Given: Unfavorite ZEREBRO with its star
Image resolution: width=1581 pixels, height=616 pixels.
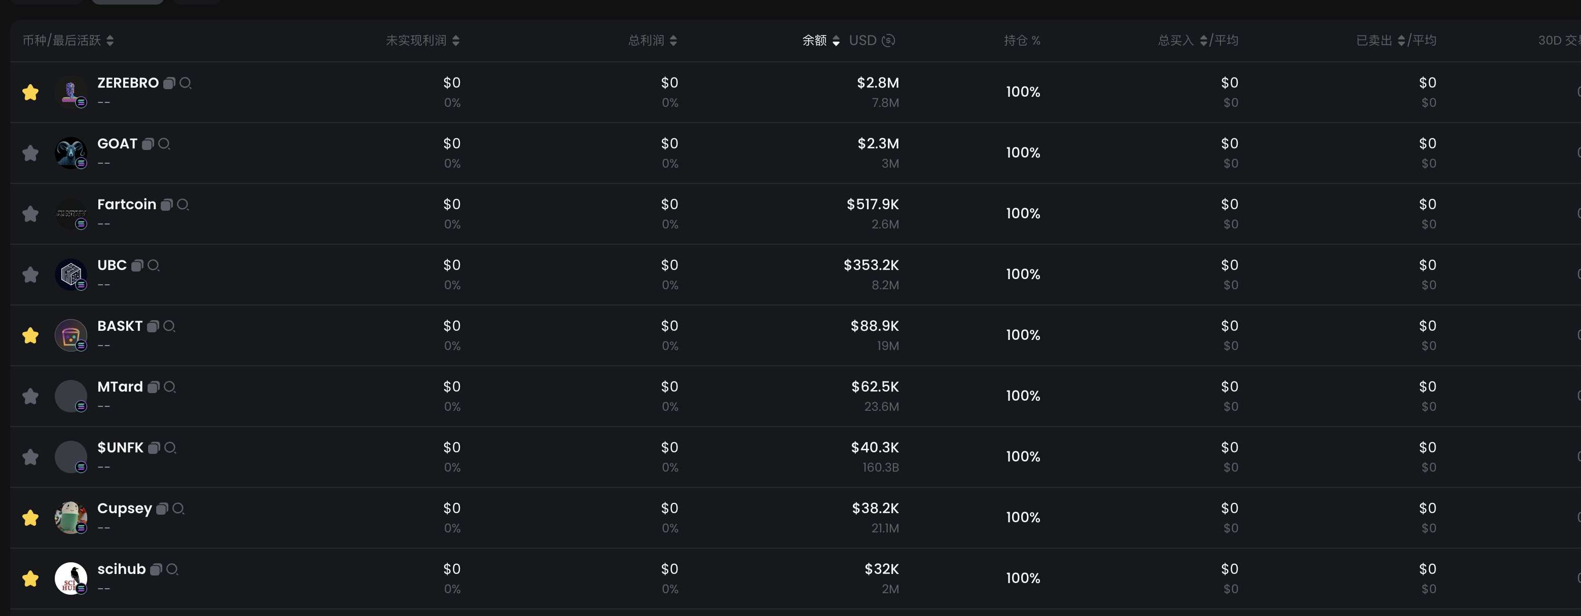Looking at the screenshot, I should click(x=30, y=92).
